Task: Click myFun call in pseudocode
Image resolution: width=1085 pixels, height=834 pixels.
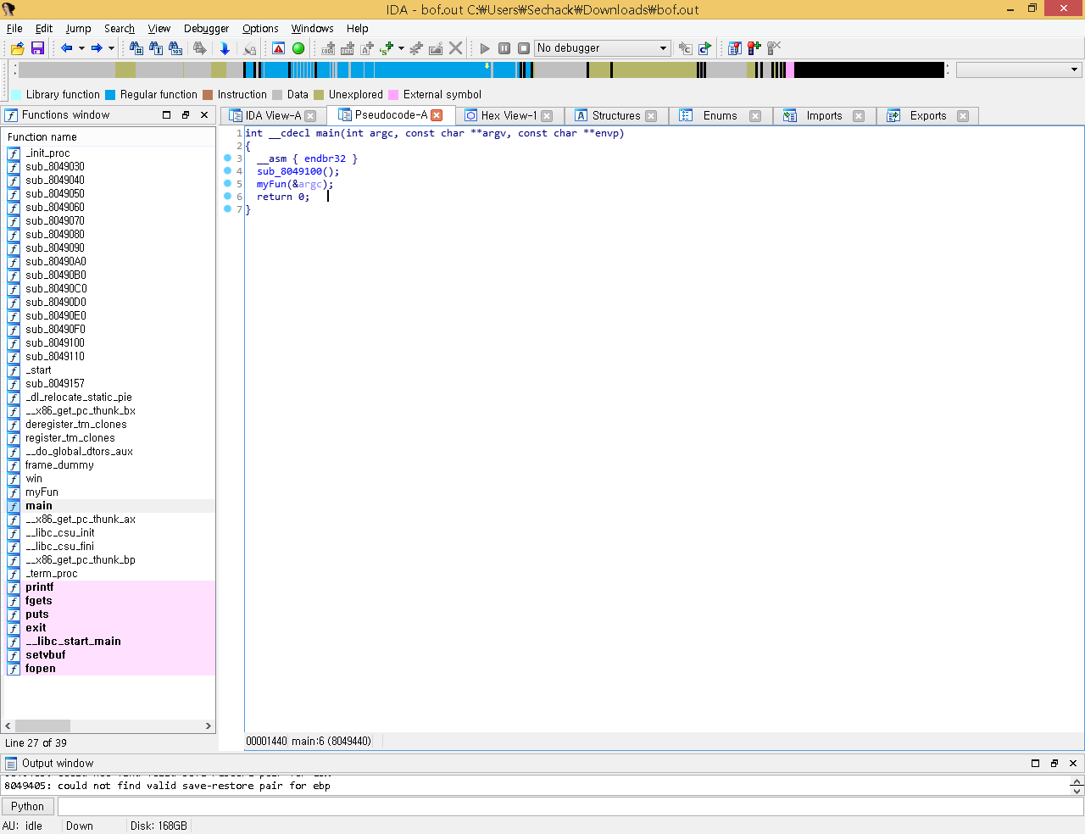Action: (272, 184)
